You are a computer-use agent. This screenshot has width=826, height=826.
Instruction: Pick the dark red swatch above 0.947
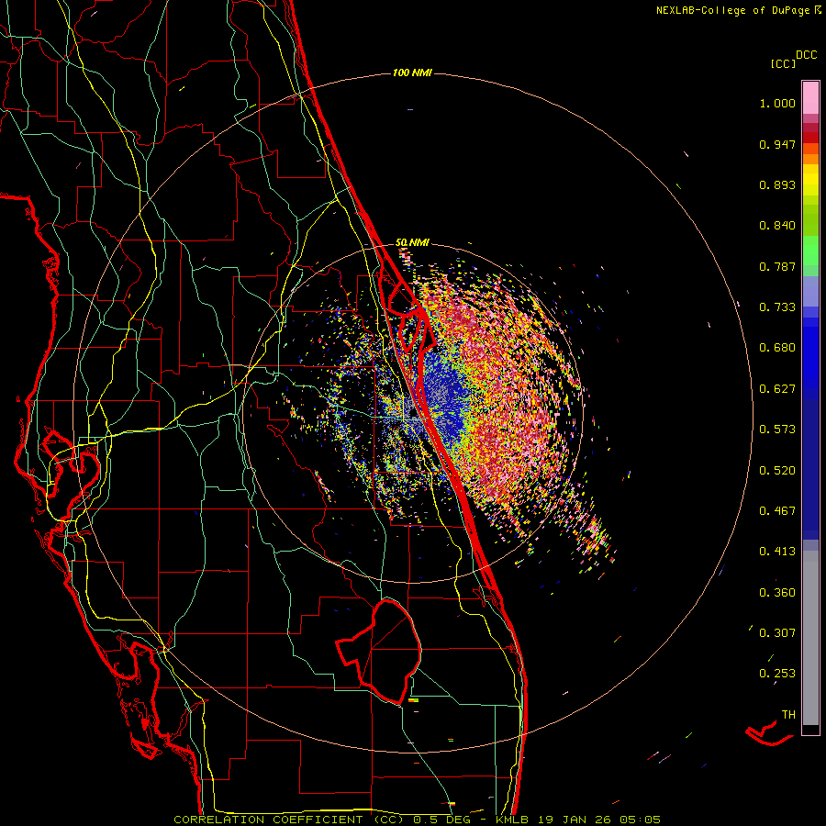point(810,128)
